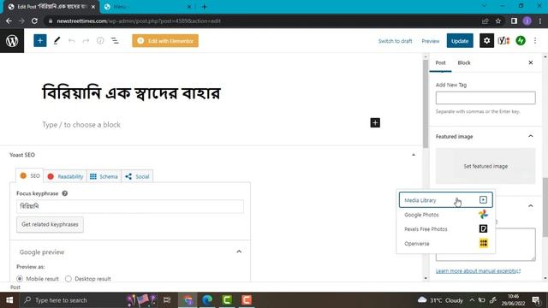
Task: Open the Yoast SEO toolbar icon
Action: [x=503, y=41]
